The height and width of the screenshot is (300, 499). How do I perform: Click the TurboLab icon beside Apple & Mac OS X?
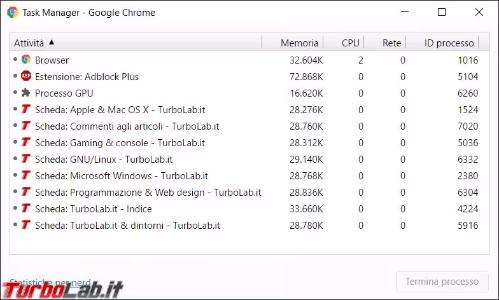pyautogui.click(x=26, y=109)
